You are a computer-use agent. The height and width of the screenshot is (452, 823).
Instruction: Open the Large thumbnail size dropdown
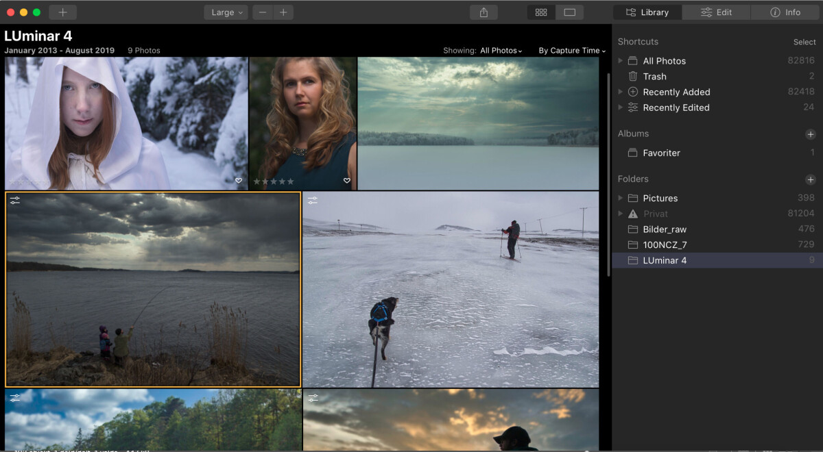pos(226,12)
